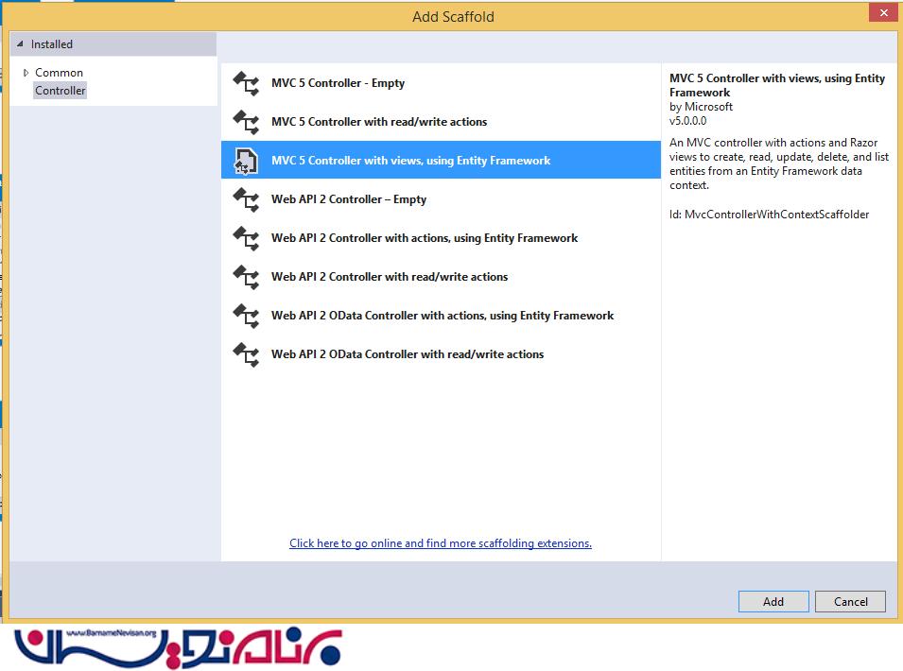Select the Installed header label

[x=52, y=44]
